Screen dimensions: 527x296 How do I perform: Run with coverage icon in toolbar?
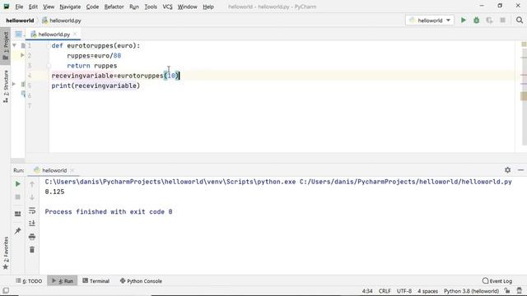pos(489,21)
